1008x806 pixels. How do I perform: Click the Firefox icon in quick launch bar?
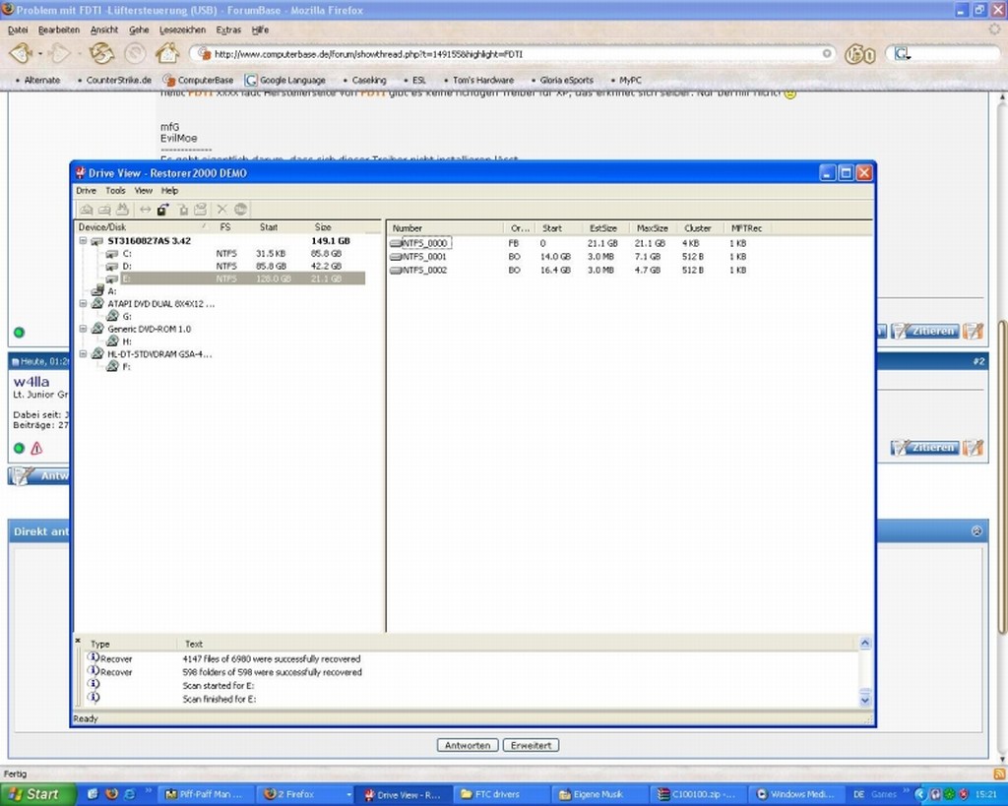pos(111,794)
